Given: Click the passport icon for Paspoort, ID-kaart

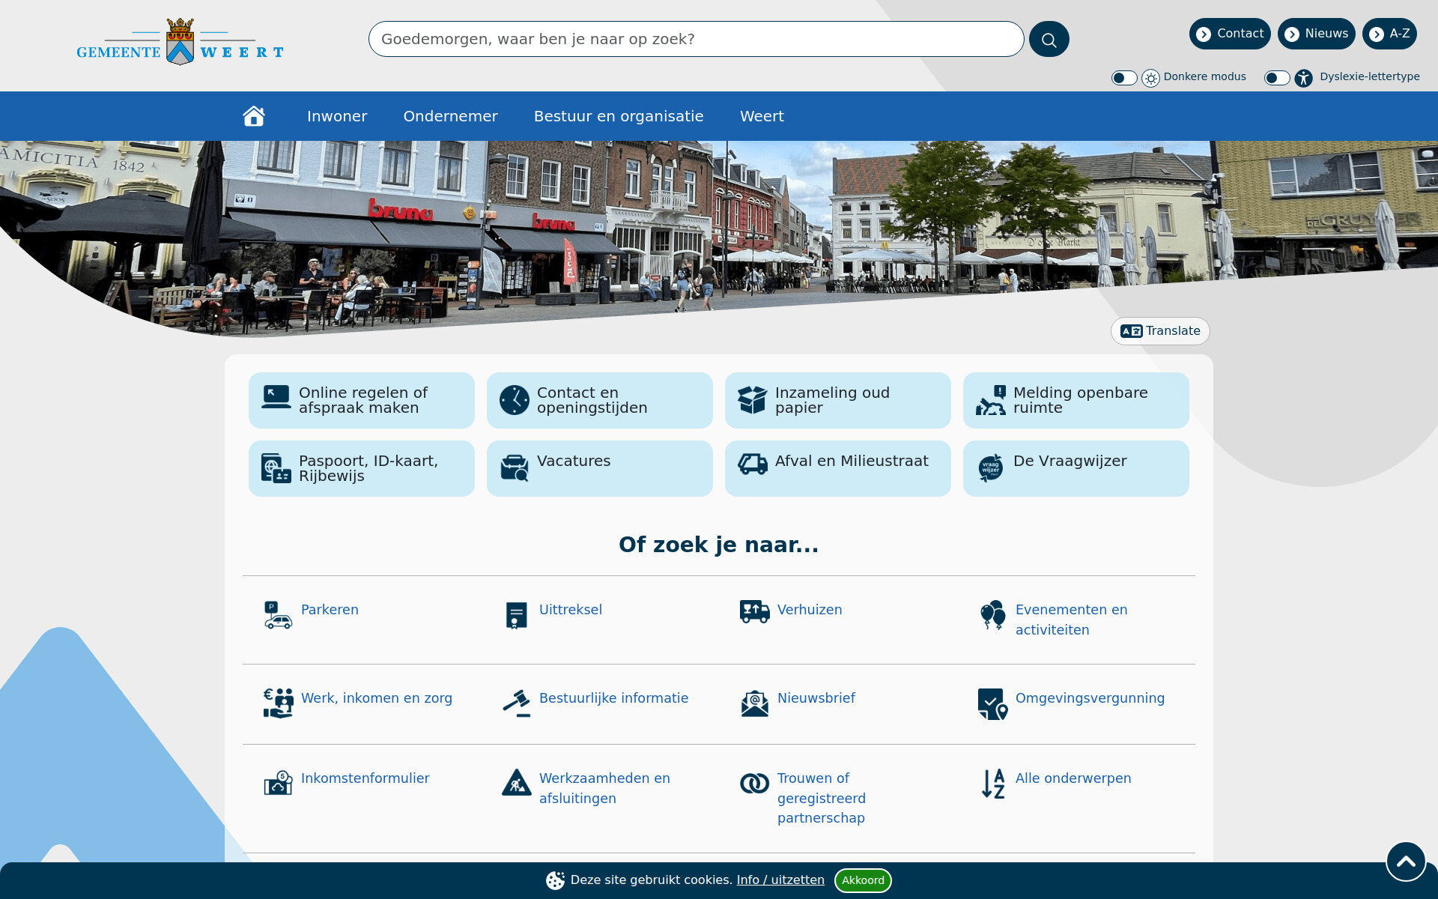Looking at the screenshot, I should coord(276,468).
